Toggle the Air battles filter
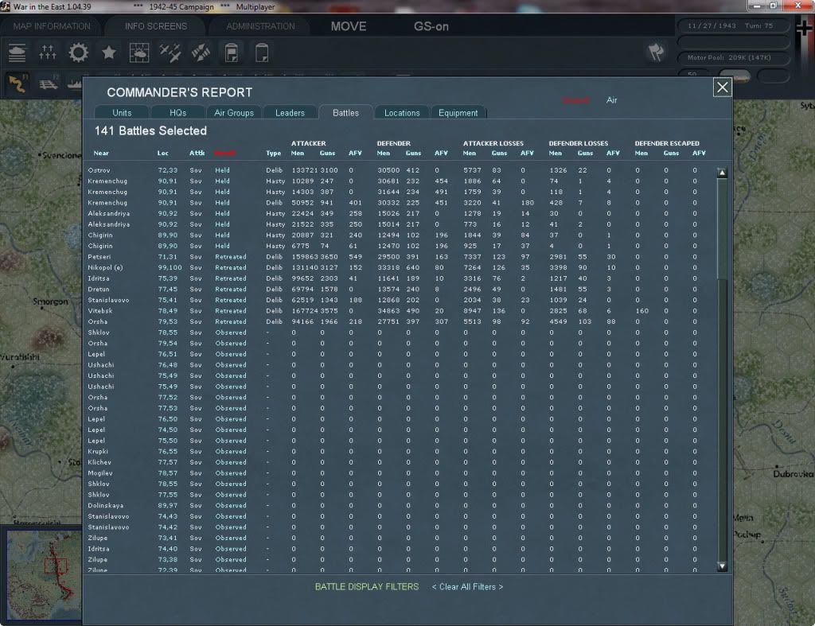Screen dimensions: 815x626 tap(611, 100)
